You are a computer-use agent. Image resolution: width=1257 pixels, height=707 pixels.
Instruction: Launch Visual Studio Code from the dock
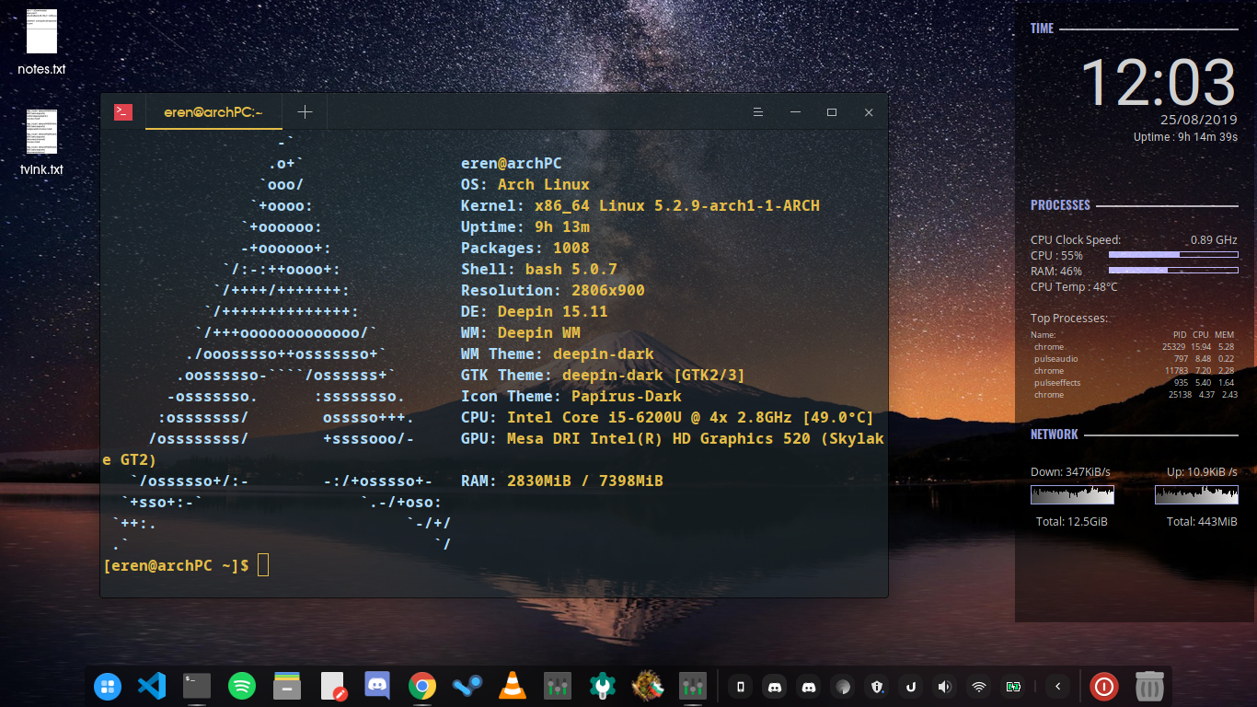pos(151,686)
